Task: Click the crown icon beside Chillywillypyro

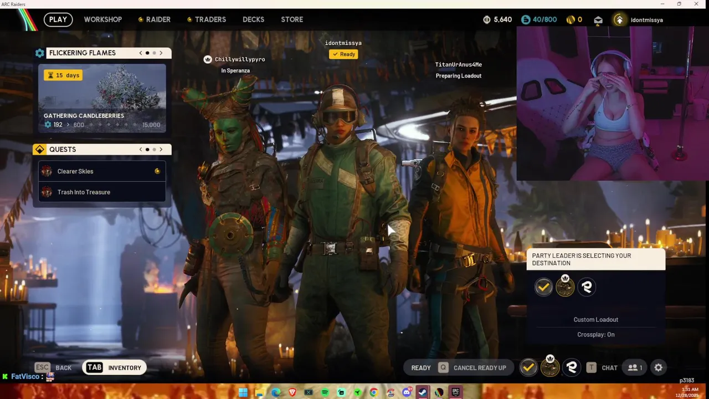Action: point(208,59)
